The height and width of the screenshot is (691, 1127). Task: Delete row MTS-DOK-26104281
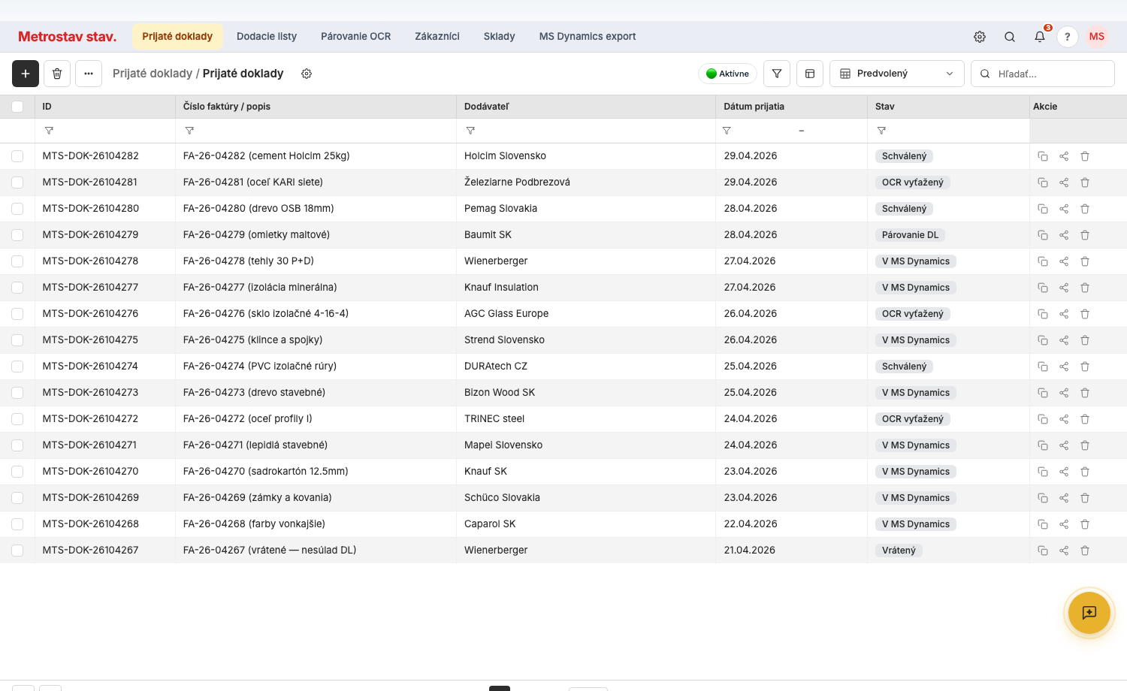pos(1085,183)
